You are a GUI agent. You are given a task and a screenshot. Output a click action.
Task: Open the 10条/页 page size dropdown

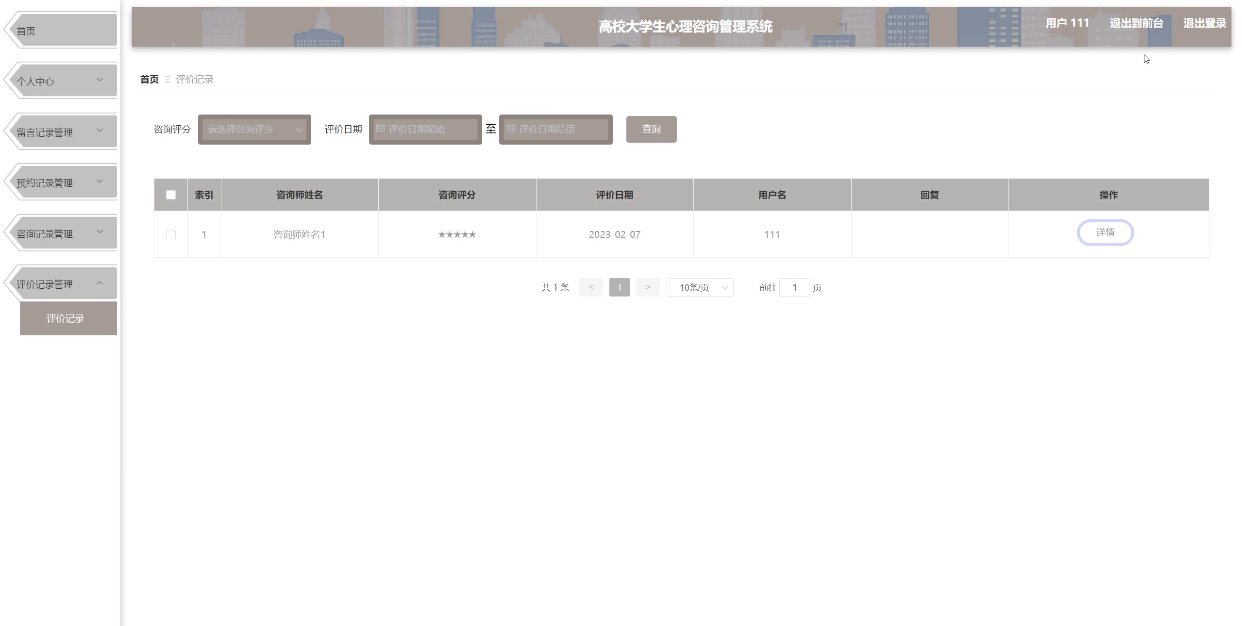tap(699, 287)
